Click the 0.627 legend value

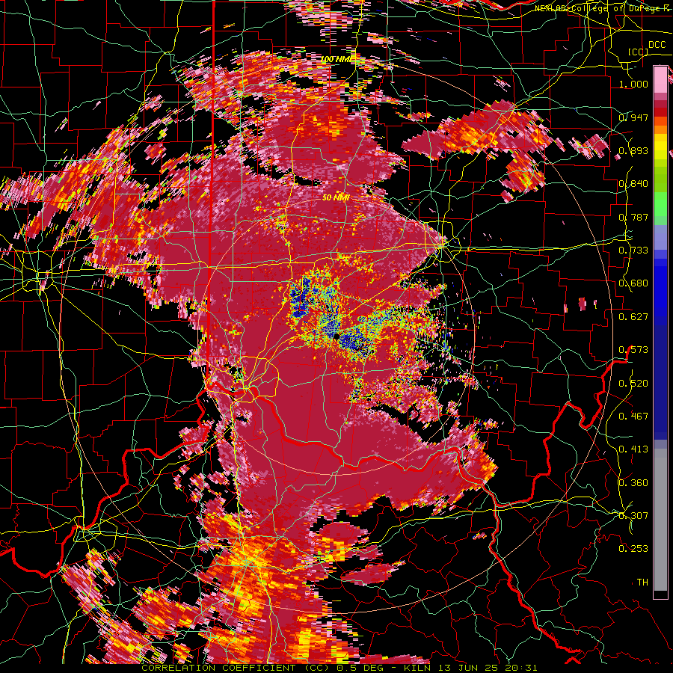pyautogui.click(x=633, y=316)
